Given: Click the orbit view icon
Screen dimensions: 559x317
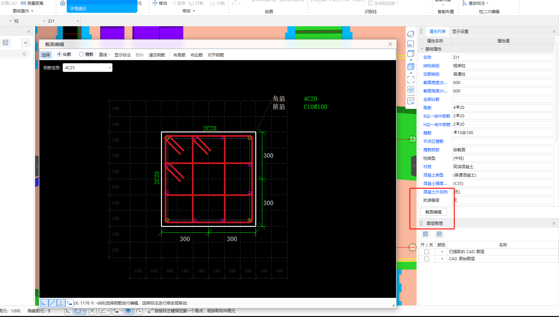Looking at the screenshot, I should 410,34.
